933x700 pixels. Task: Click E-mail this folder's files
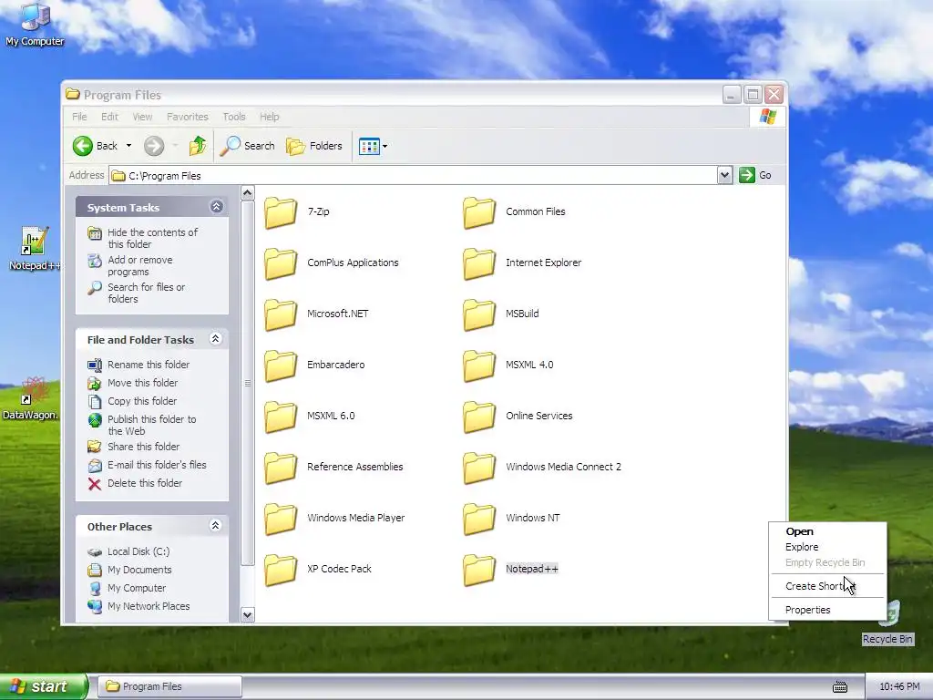click(x=157, y=465)
